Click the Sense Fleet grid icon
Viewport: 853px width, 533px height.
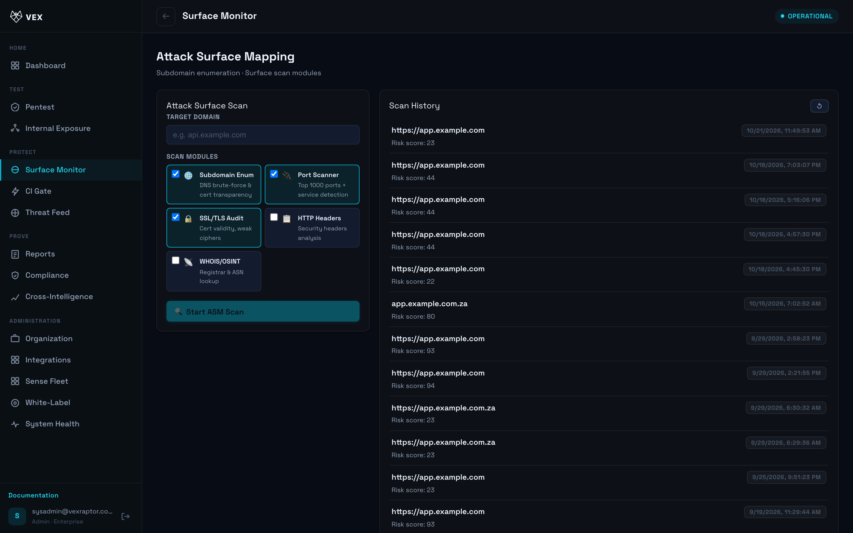coord(15,381)
